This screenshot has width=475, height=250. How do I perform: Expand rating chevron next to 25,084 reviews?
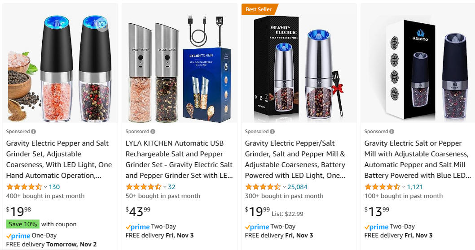[x=284, y=187]
